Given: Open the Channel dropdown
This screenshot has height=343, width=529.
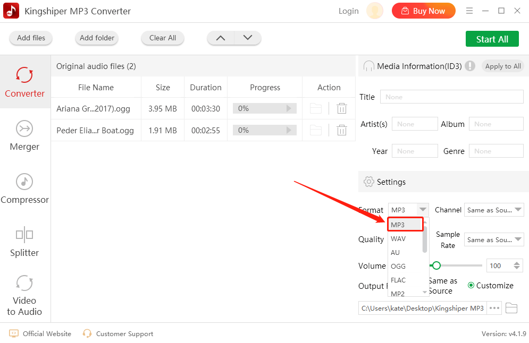Looking at the screenshot, I should [494, 210].
